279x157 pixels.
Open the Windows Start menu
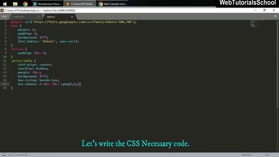(x=5, y=4)
